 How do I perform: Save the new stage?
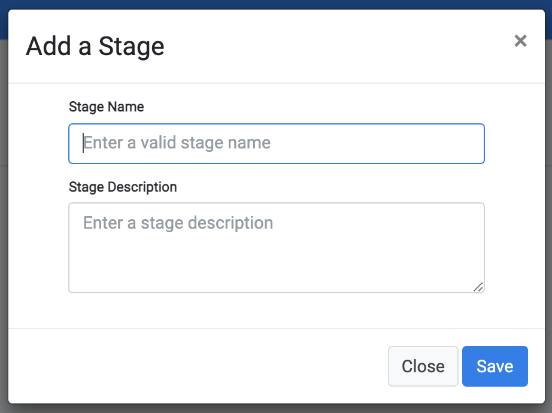495,366
